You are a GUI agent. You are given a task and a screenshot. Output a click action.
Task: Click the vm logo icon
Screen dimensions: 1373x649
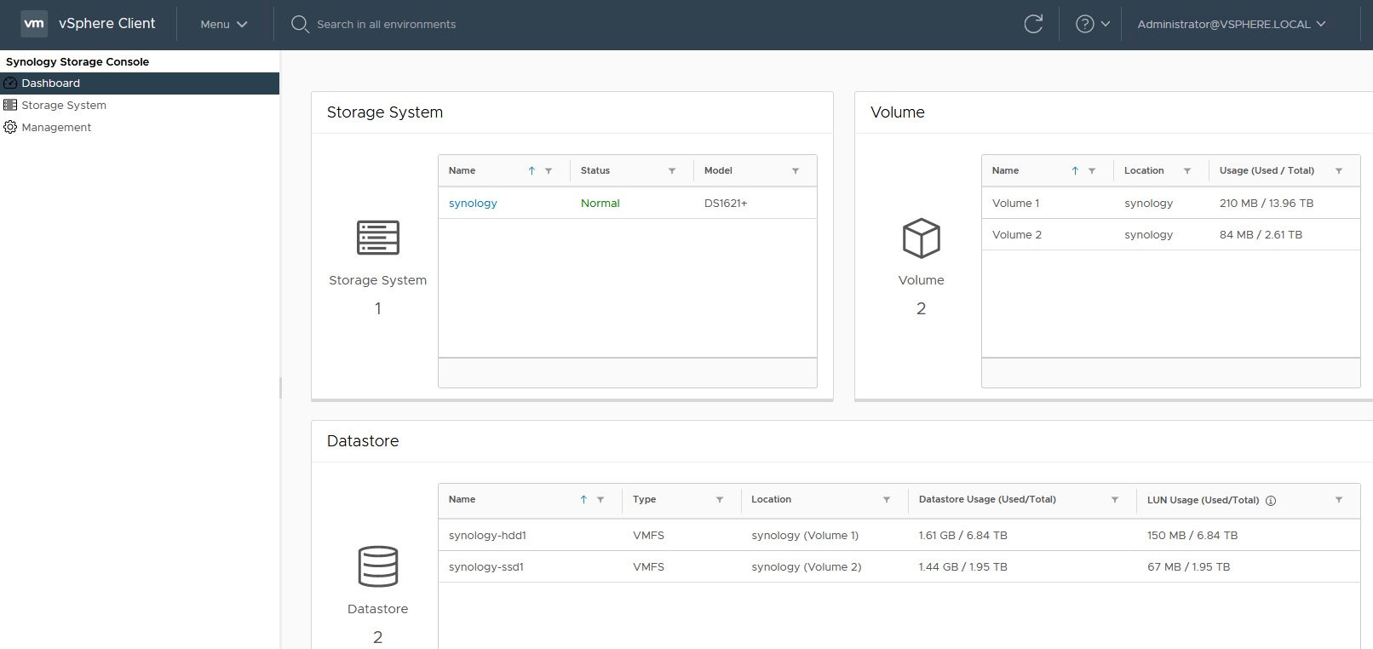pos(34,24)
